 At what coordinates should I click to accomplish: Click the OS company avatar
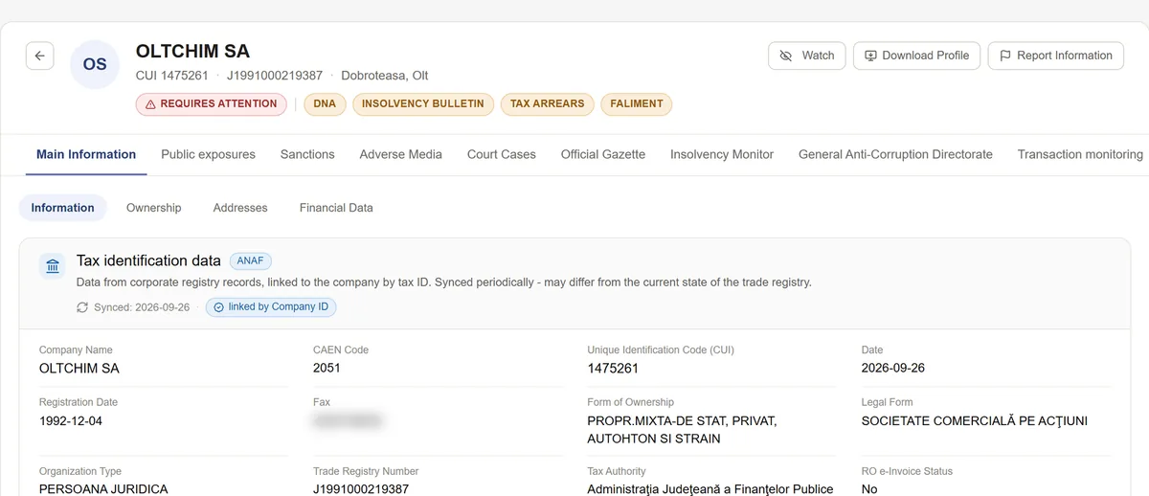pos(95,65)
